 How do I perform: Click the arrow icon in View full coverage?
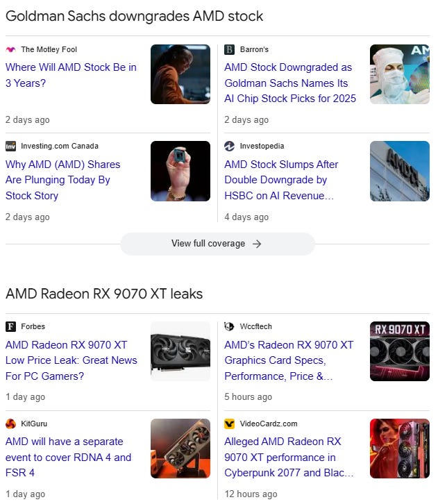coord(257,244)
